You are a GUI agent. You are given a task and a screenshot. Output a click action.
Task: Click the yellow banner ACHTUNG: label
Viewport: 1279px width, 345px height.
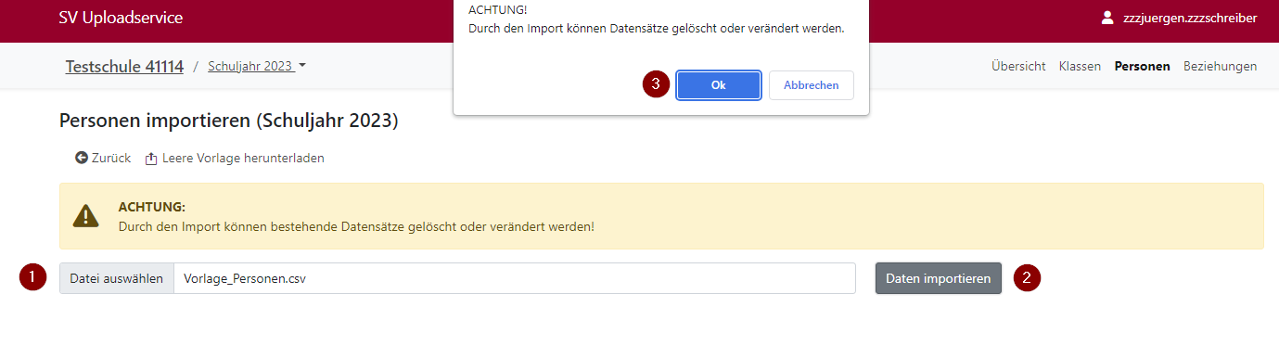pyautogui.click(x=152, y=207)
